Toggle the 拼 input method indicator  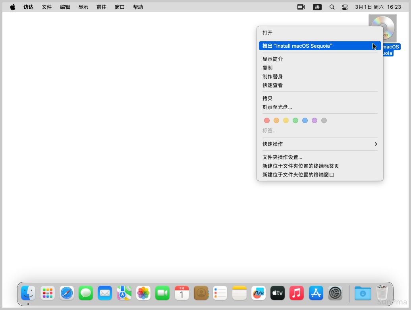[317, 7]
